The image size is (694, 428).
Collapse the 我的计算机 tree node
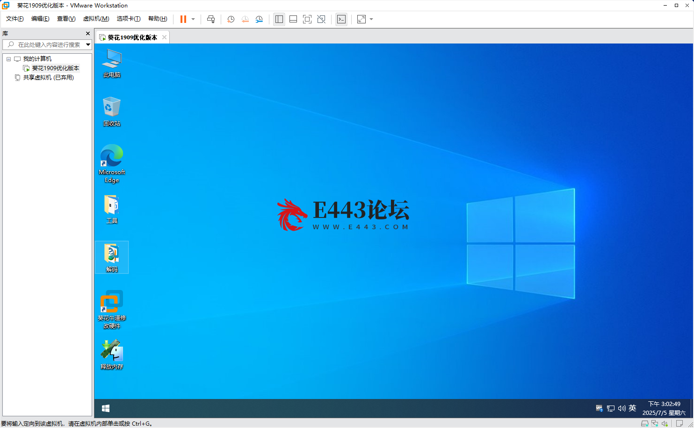pos(8,59)
